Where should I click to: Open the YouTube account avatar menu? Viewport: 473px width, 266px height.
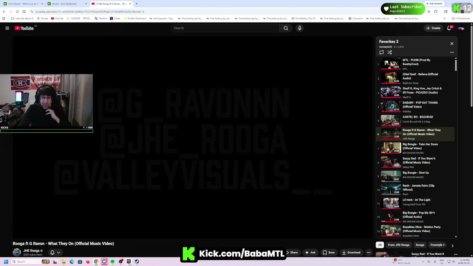point(461,28)
